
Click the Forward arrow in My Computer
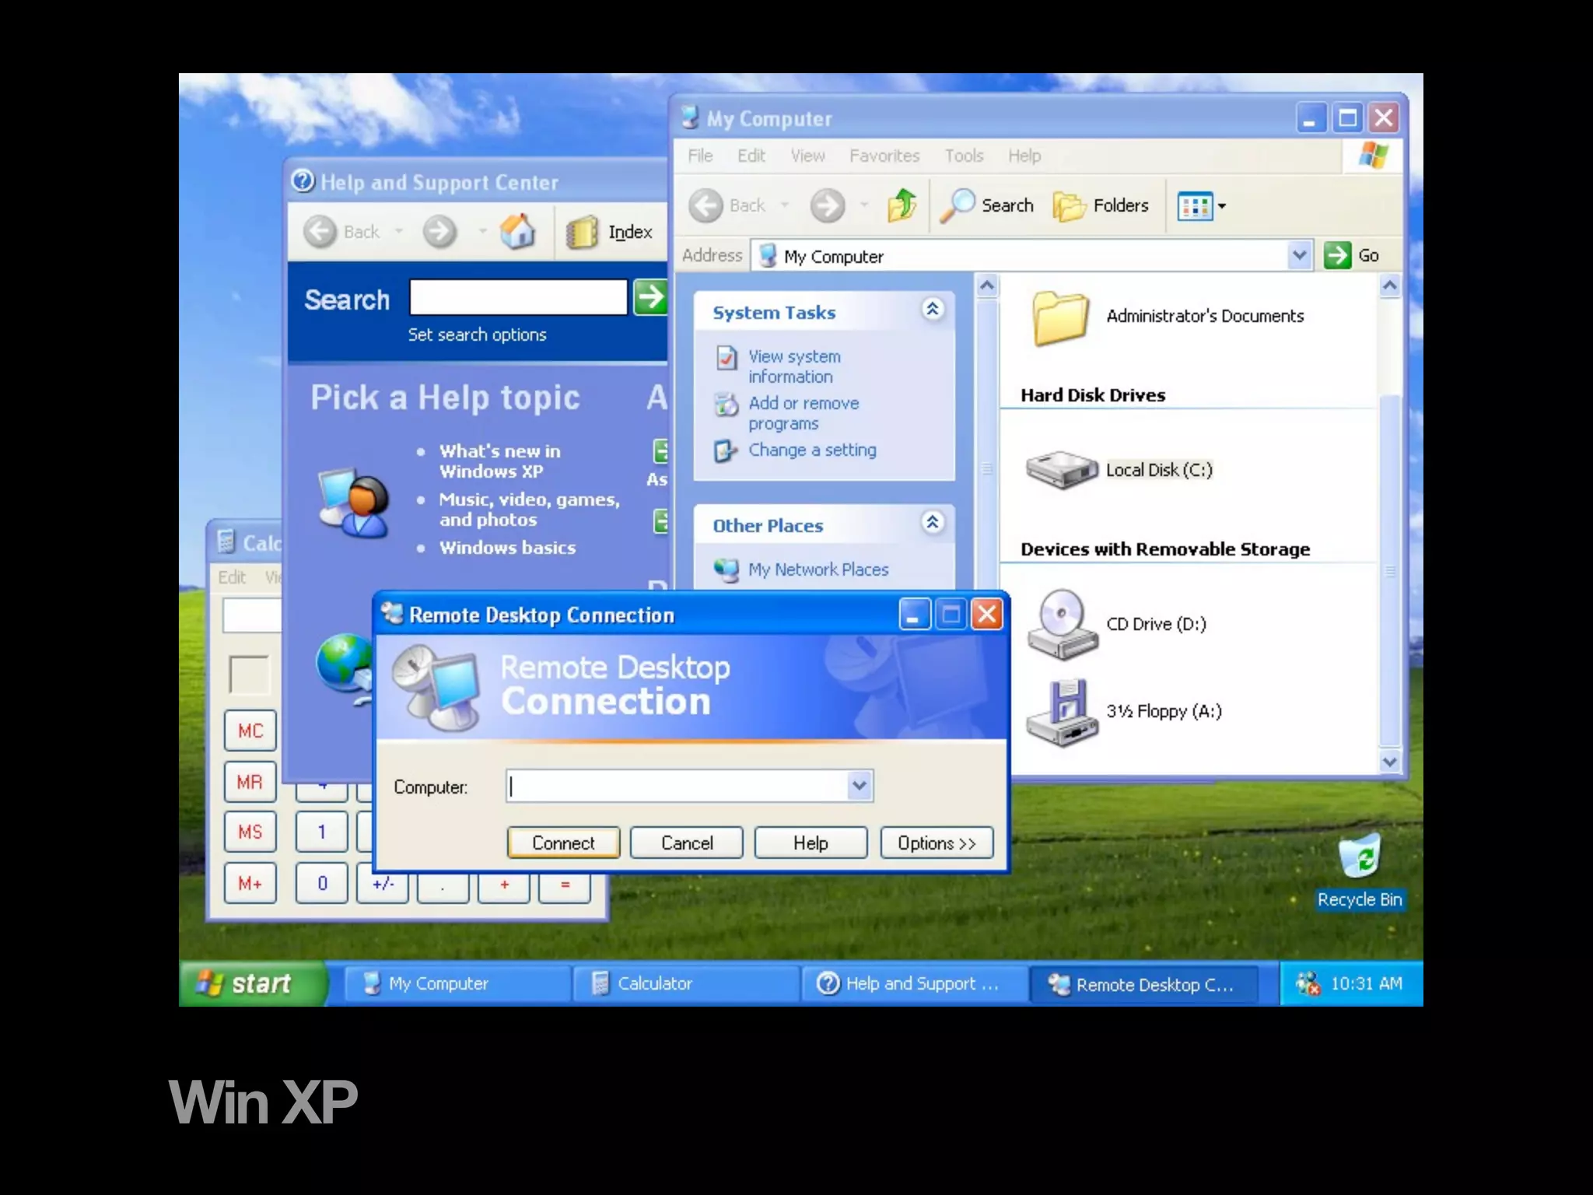[828, 205]
